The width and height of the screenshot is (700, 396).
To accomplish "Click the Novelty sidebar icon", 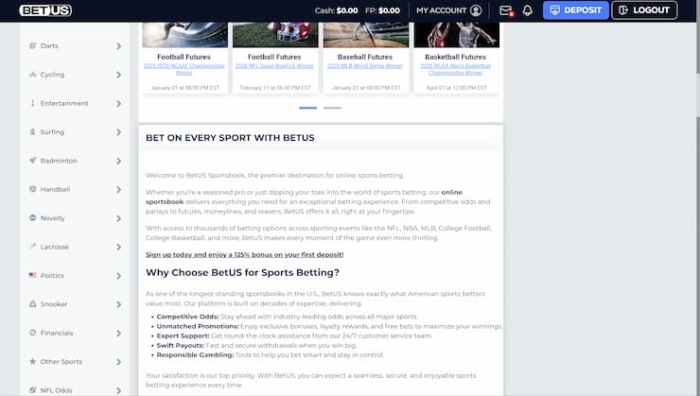I will 32,217.
